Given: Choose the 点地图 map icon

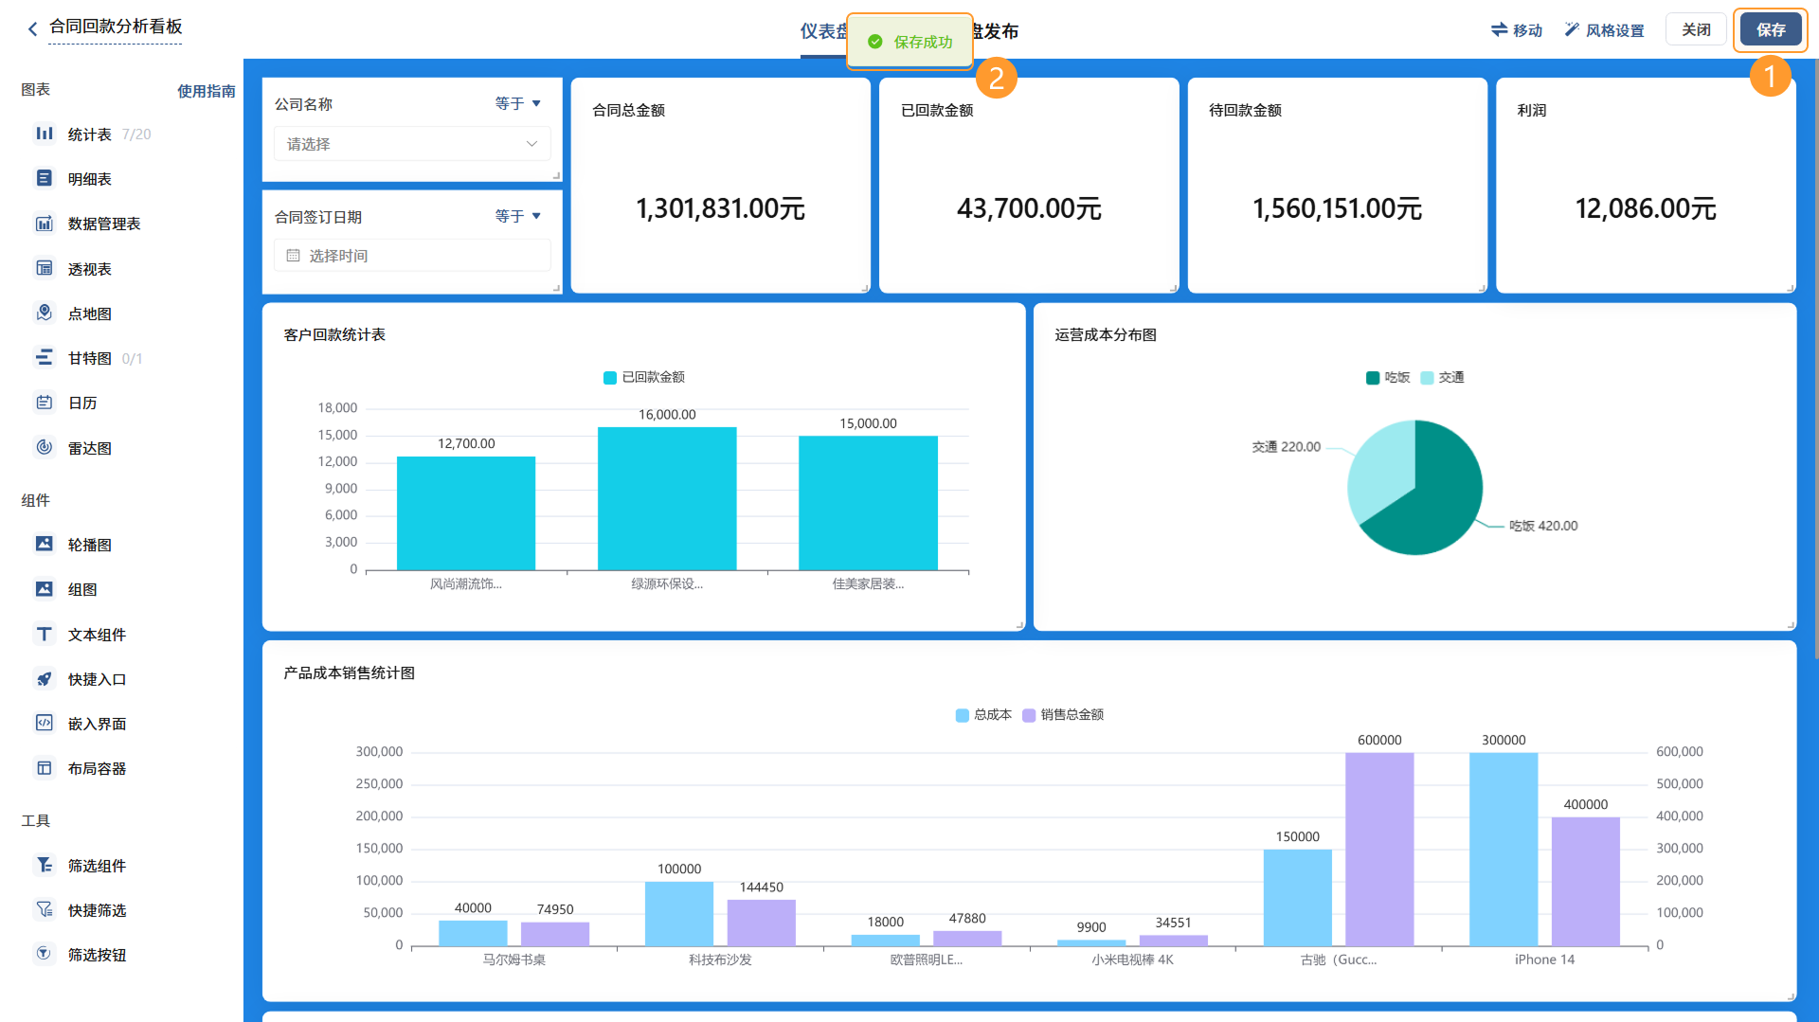Looking at the screenshot, I should (x=45, y=313).
